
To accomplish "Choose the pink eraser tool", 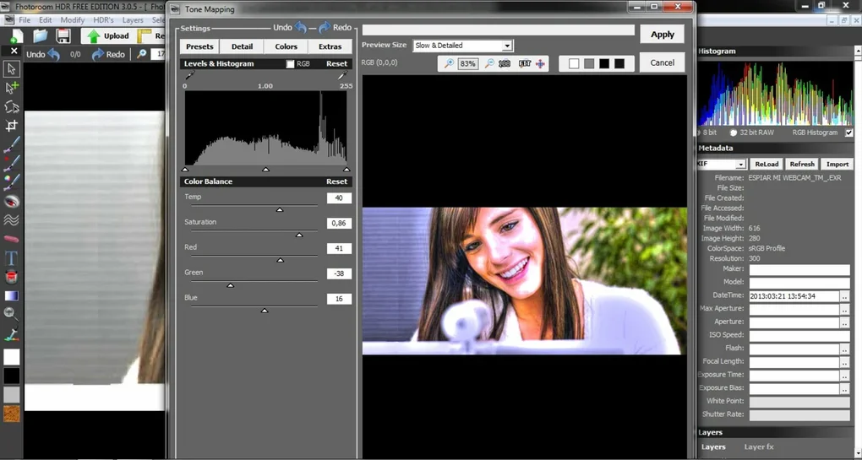I will coord(12,239).
